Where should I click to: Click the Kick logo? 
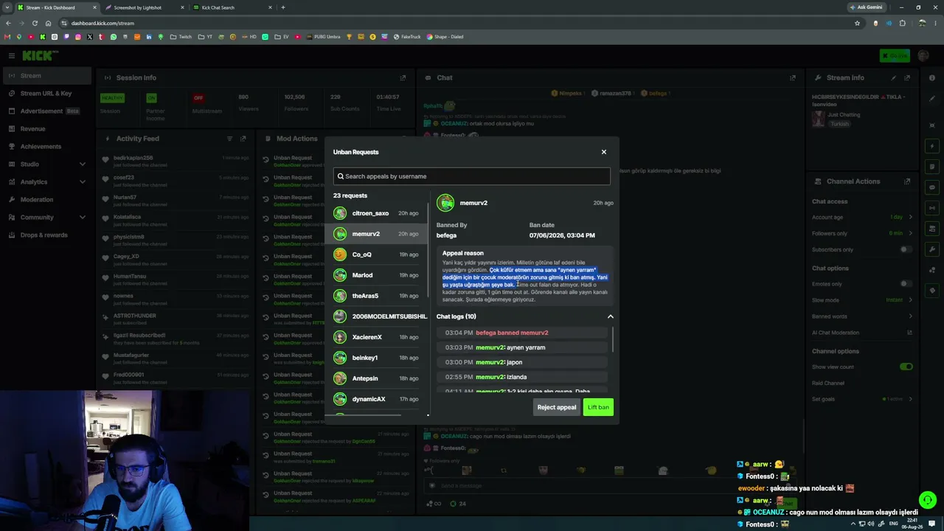[x=40, y=56]
